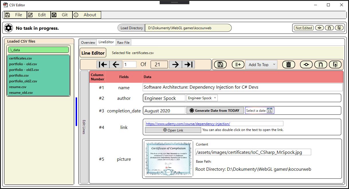Delete the current line with the trash icon

coord(289,65)
